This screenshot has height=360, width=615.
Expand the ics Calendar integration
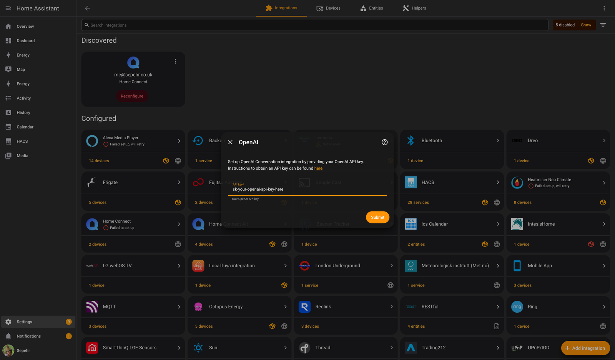pyautogui.click(x=498, y=224)
